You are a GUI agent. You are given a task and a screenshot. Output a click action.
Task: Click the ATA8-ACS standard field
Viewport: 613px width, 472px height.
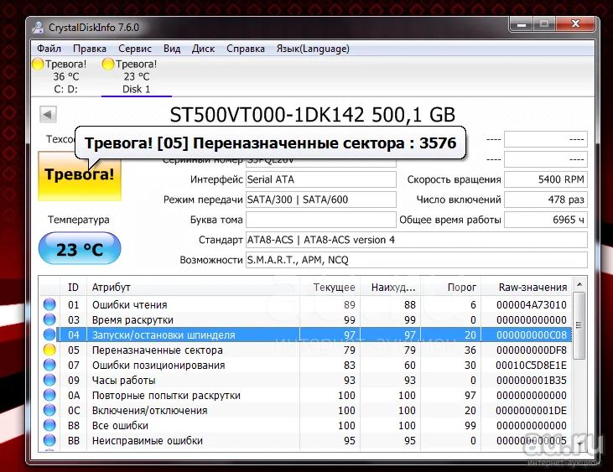point(417,240)
